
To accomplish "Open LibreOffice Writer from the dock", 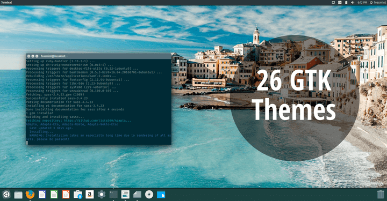I will pos(42,195).
